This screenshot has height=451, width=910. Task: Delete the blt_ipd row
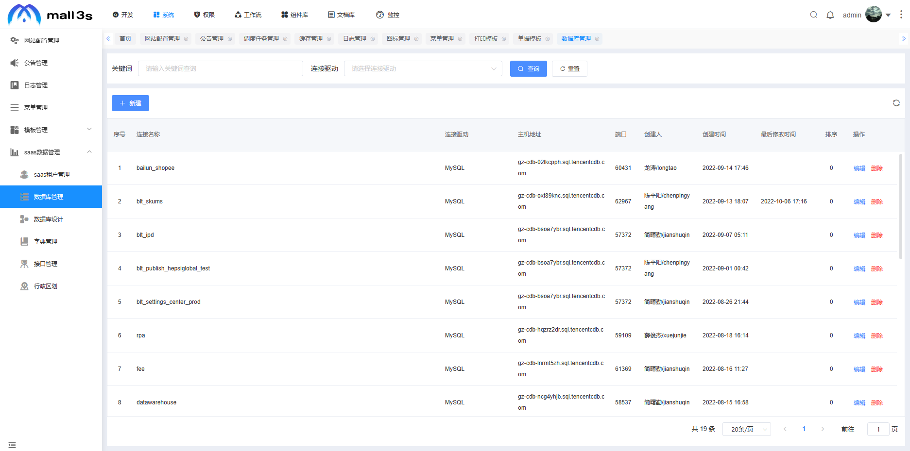[877, 235]
